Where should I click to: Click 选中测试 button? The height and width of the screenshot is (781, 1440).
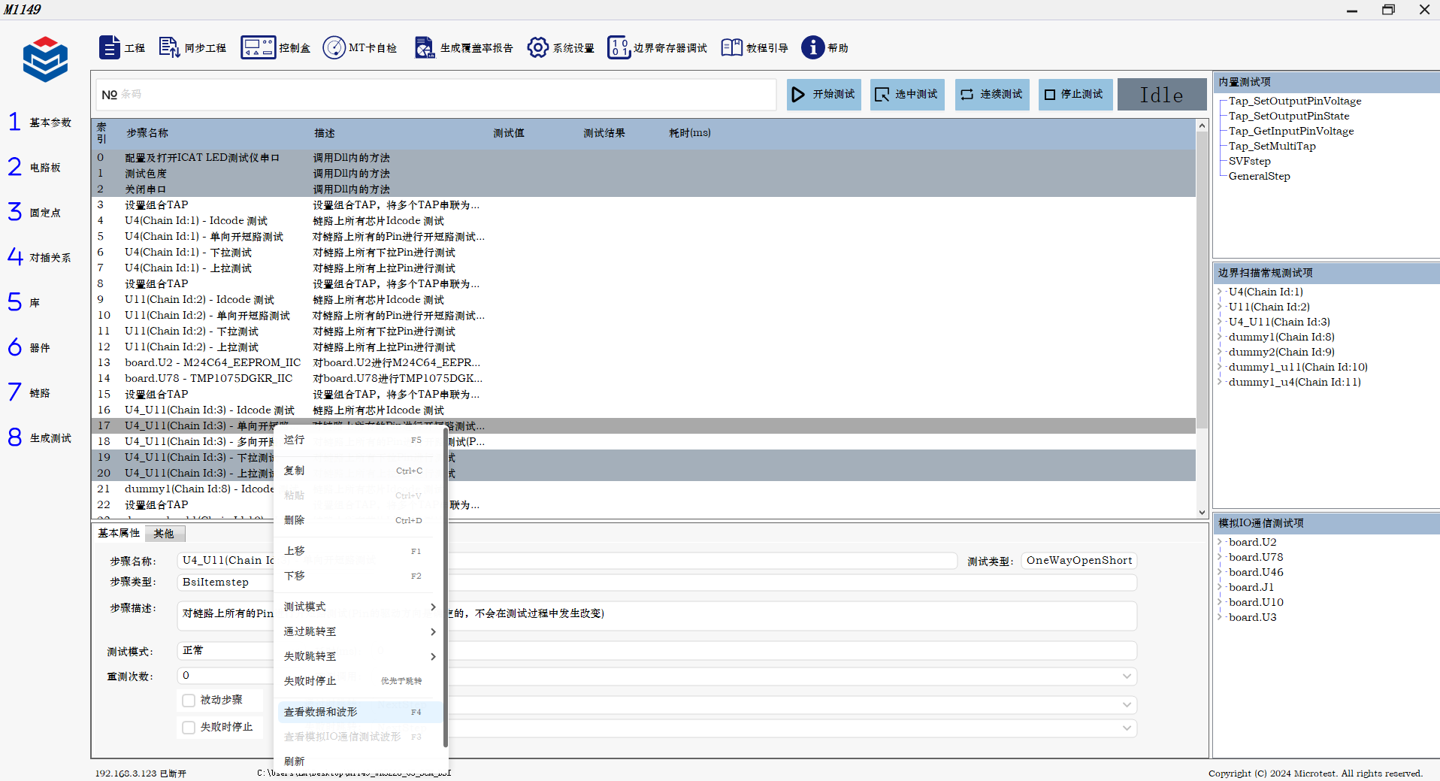coord(907,95)
